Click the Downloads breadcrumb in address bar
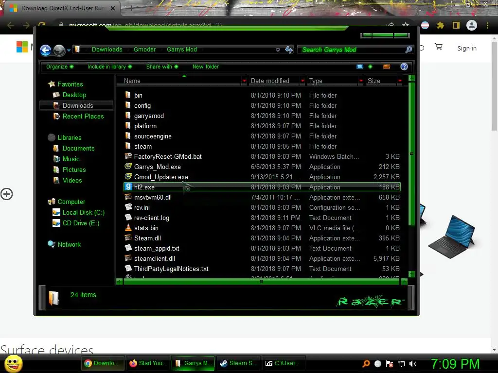Viewport: 498px width, 373px height. pos(107,50)
